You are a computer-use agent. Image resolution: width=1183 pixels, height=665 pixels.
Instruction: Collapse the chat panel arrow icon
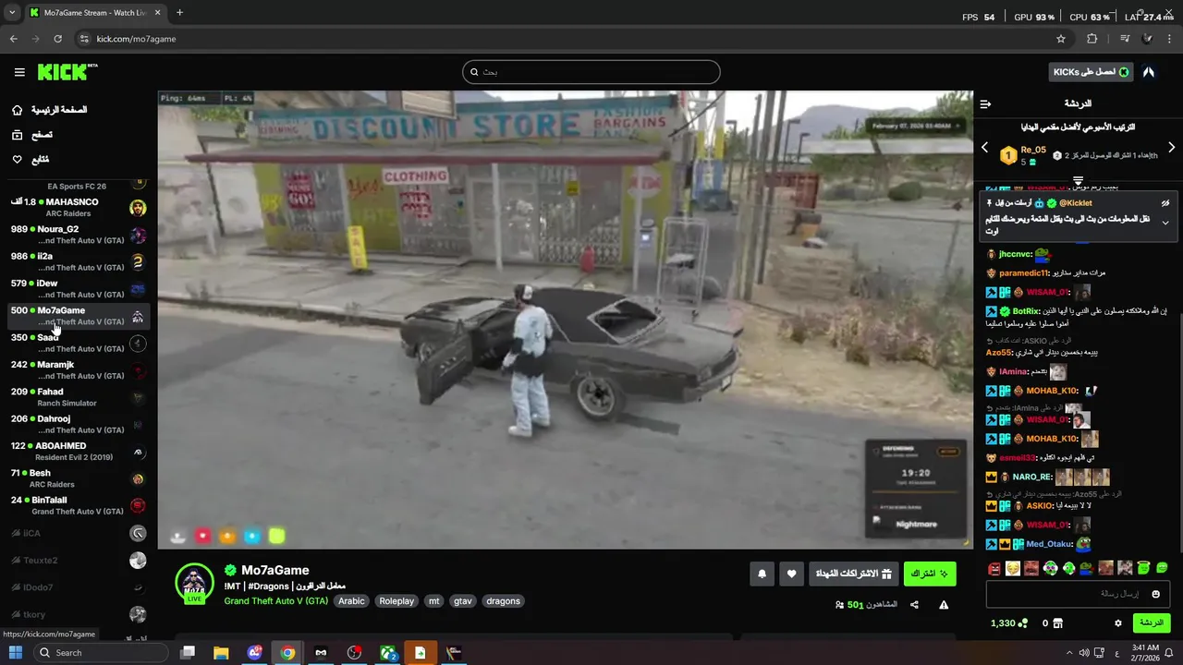click(x=985, y=103)
